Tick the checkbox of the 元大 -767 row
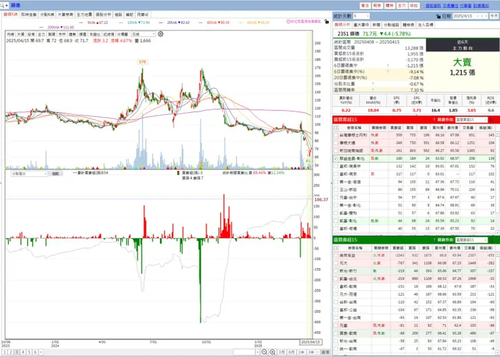This screenshot has width=500, height=357. point(335,263)
